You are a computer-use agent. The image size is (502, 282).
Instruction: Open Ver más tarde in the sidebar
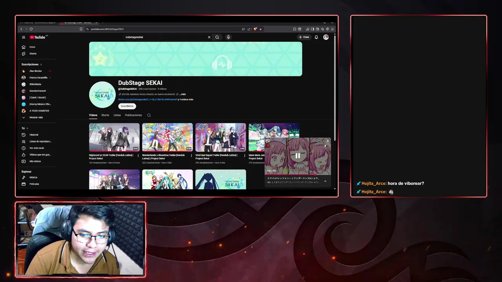tap(38, 148)
